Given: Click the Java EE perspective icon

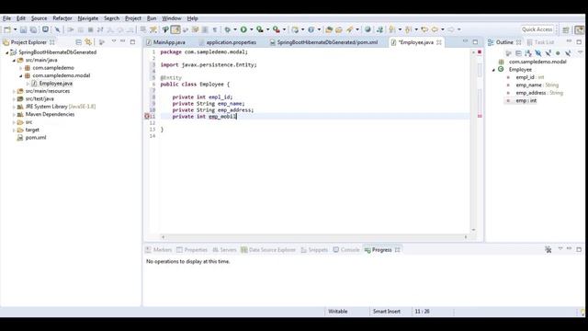Looking at the screenshot, I should pos(580,29).
